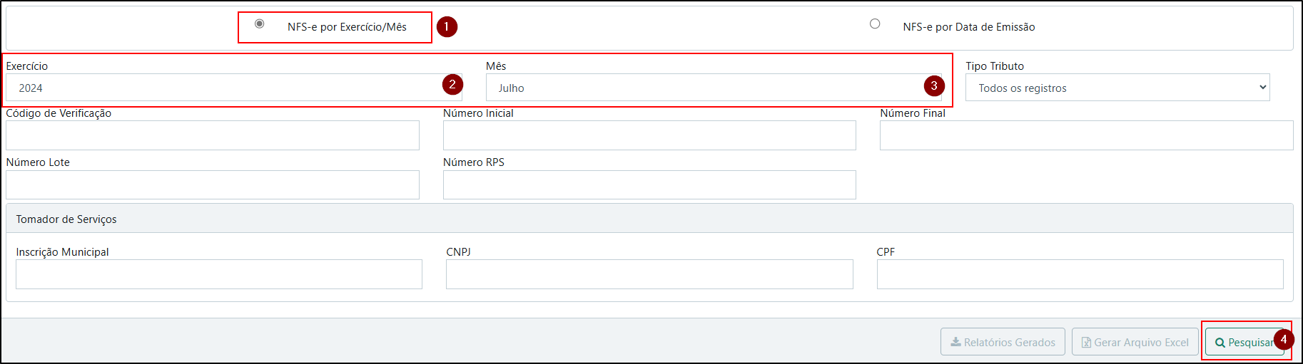Click the magnifier icon on Pesquisar
This screenshot has height=364, width=1303.
click(1220, 343)
